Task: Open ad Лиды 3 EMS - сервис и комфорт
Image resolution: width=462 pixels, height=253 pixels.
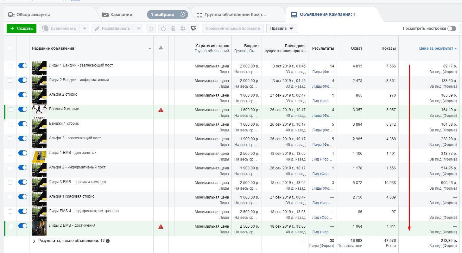Action: coord(78,182)
